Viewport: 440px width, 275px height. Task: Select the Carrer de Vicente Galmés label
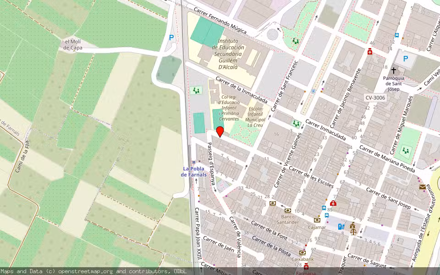pos(288,160)
